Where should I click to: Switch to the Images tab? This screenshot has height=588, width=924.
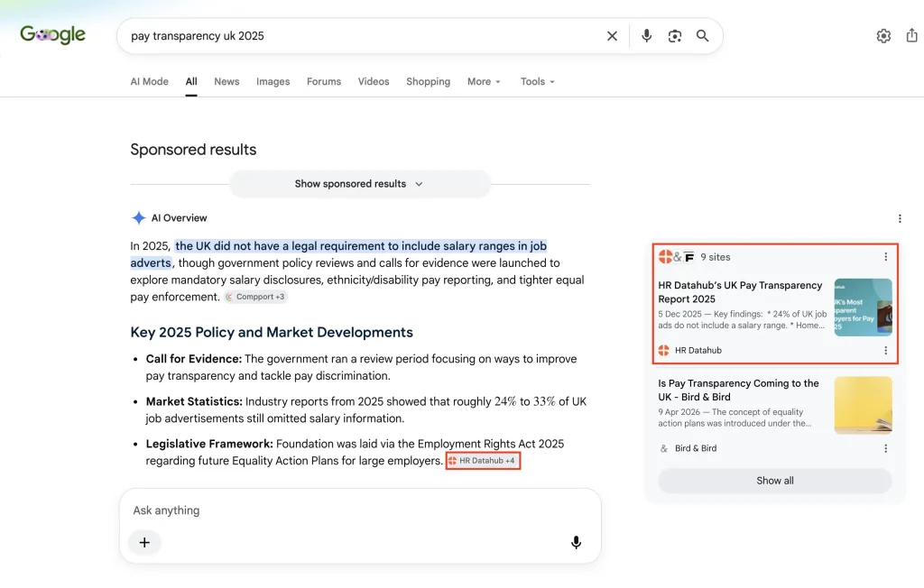(273, 81)
